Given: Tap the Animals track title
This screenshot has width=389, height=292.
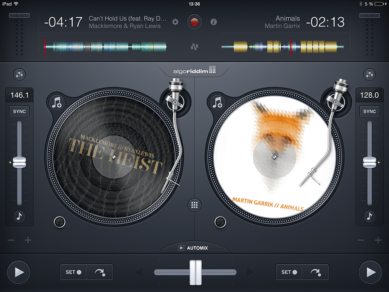Looking at the screenshot, I should (288, 18).
